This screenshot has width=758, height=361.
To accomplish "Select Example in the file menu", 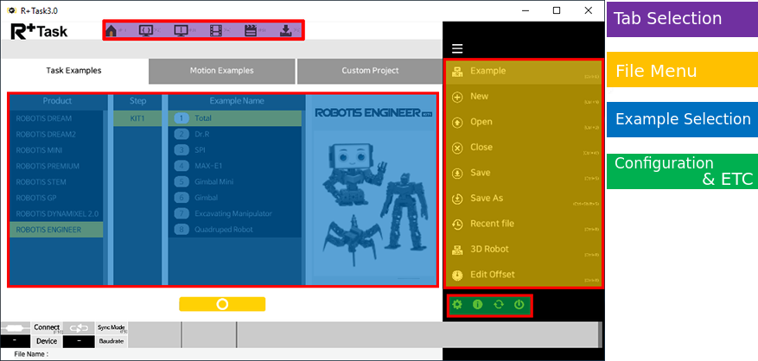I will [x=524, y=72].
